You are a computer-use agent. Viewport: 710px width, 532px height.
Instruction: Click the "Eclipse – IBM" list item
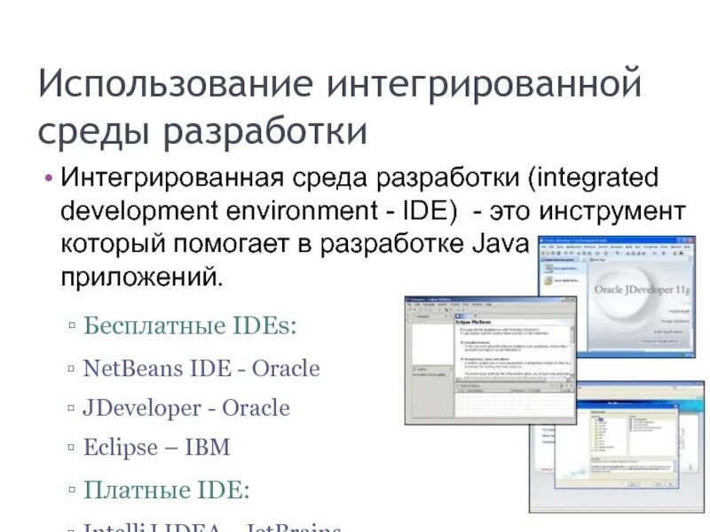(x=157, y=448)
